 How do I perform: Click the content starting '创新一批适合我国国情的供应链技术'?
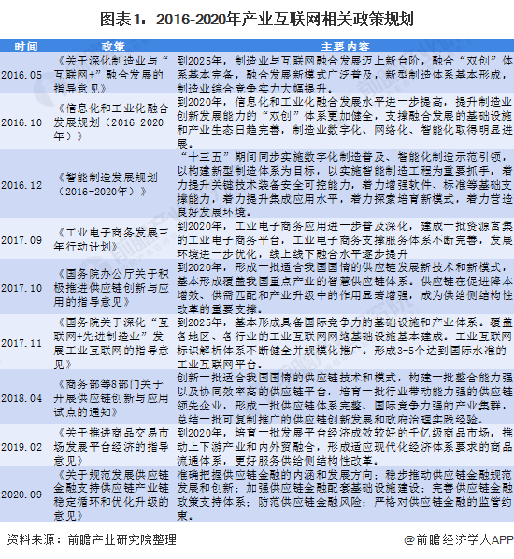pyautogui.click(x=345, y=398)
